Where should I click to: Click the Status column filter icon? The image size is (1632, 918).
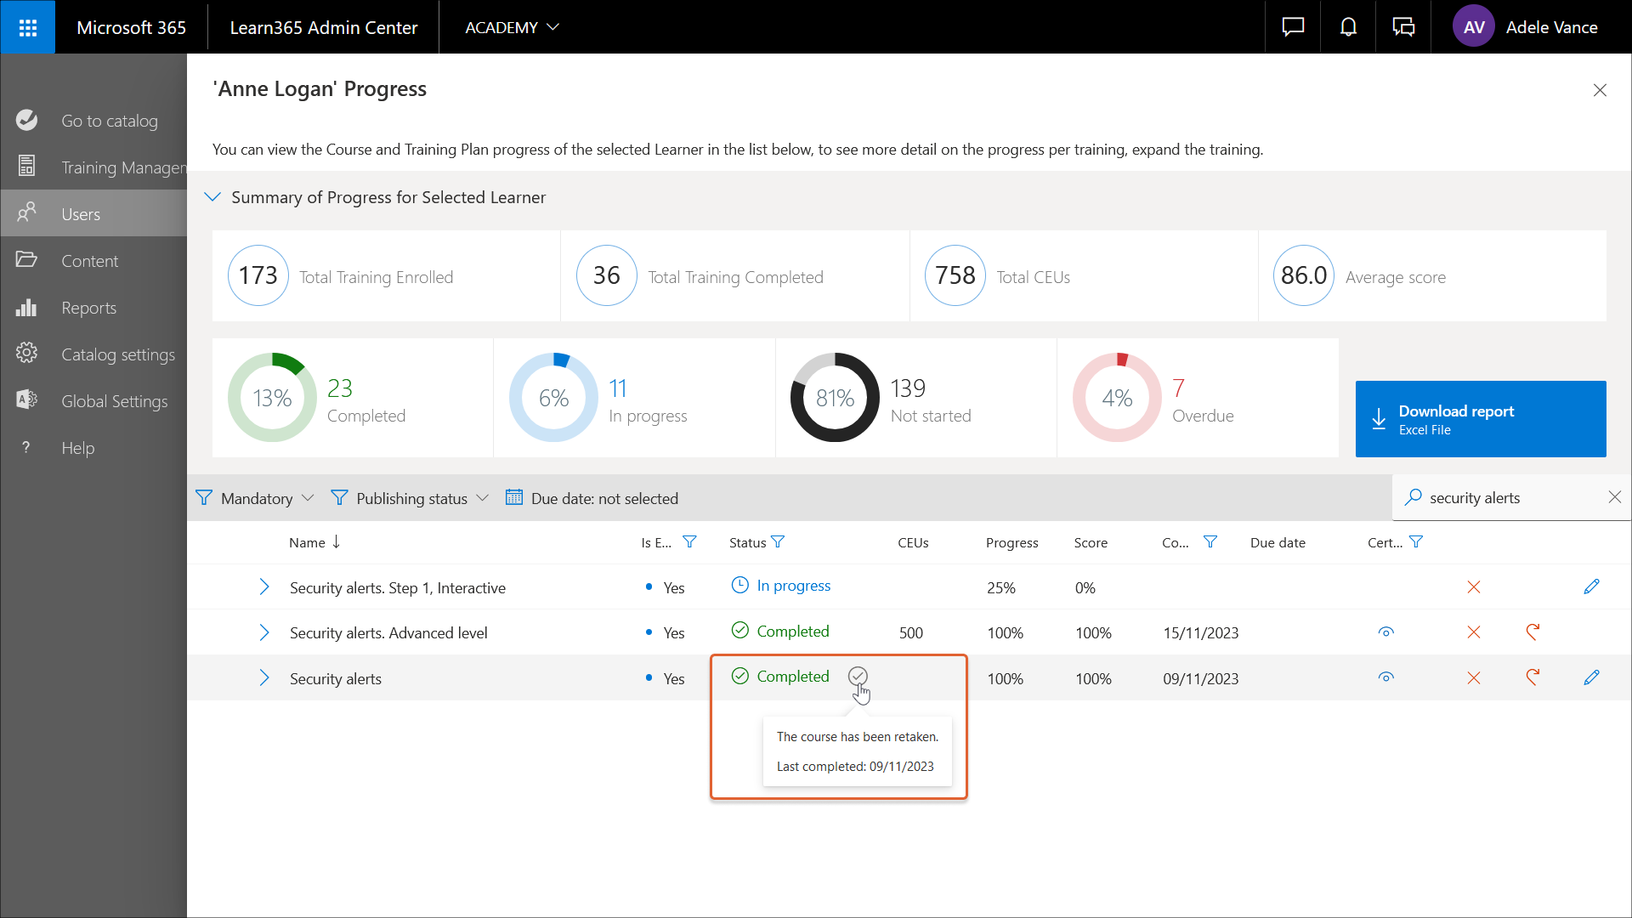click(x=778, y=542)
